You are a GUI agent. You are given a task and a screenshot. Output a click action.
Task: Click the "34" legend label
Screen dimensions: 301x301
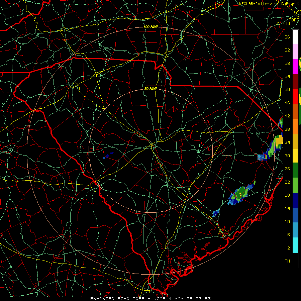(x=287, y=142)
